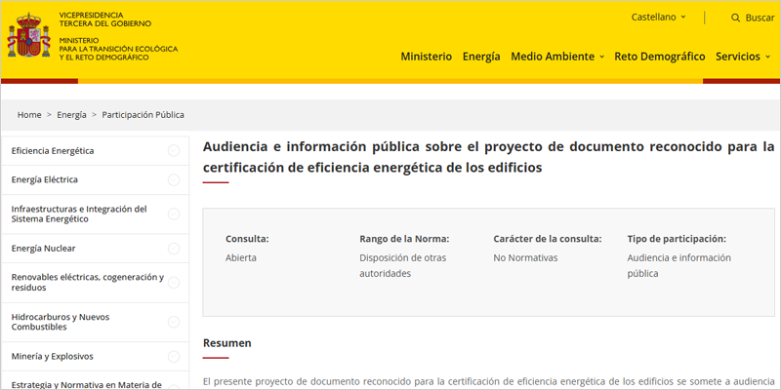
Task: Expand the Renovables eléctricas circle arrow
Action: pos(174,283)
